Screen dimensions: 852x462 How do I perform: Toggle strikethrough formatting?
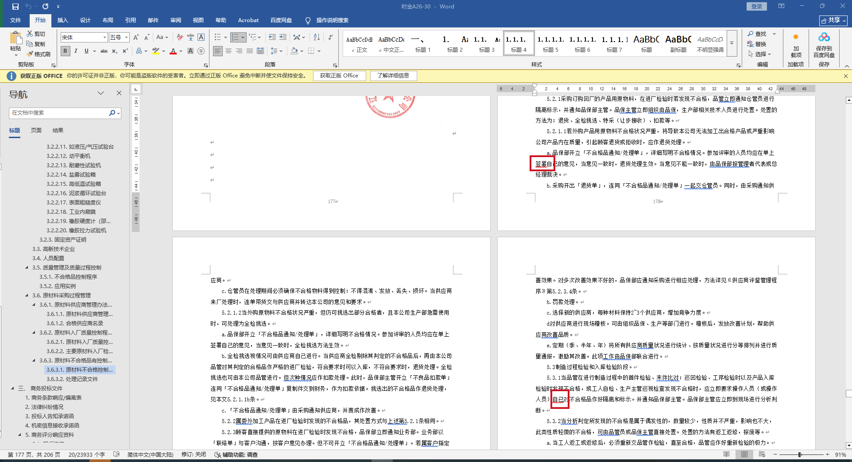point(104,51)
